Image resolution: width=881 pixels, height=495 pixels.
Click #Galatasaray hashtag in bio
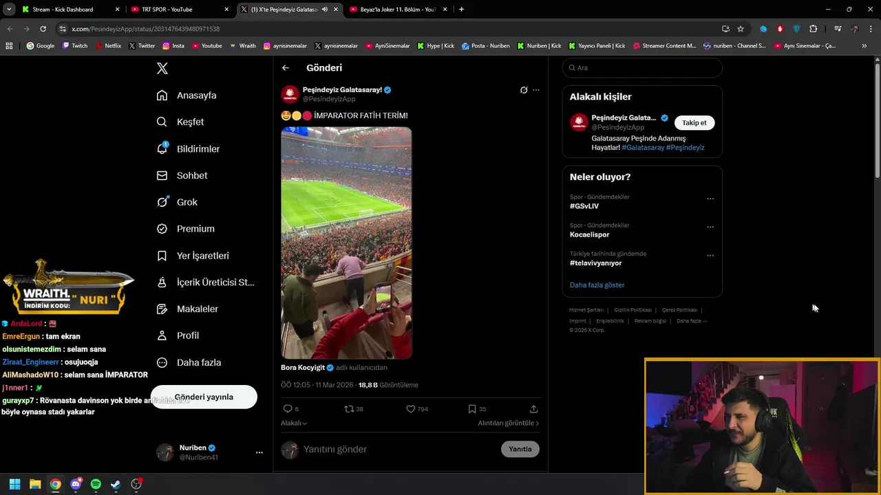pos(643,148)
